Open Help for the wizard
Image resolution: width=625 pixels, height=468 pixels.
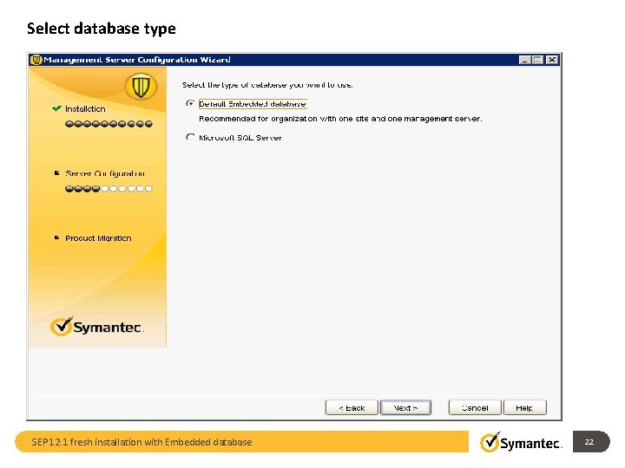coord(524,408)
